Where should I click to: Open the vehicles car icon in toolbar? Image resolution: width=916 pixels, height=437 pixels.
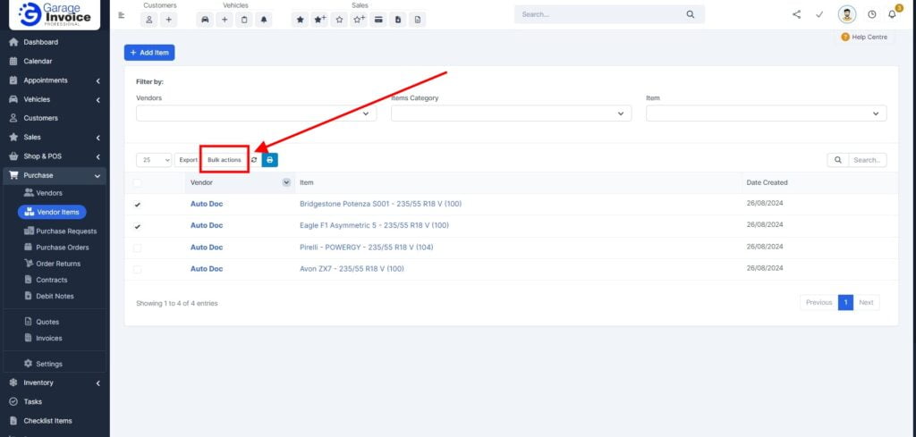click(205, 20)
